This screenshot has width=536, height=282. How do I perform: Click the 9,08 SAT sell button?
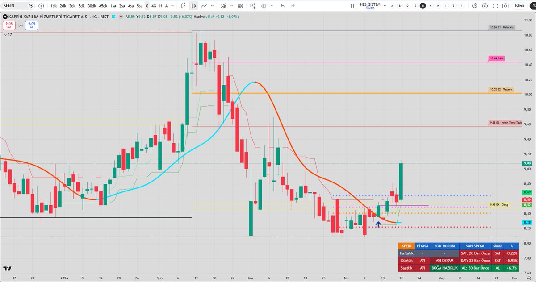click(x=9, y=25)
